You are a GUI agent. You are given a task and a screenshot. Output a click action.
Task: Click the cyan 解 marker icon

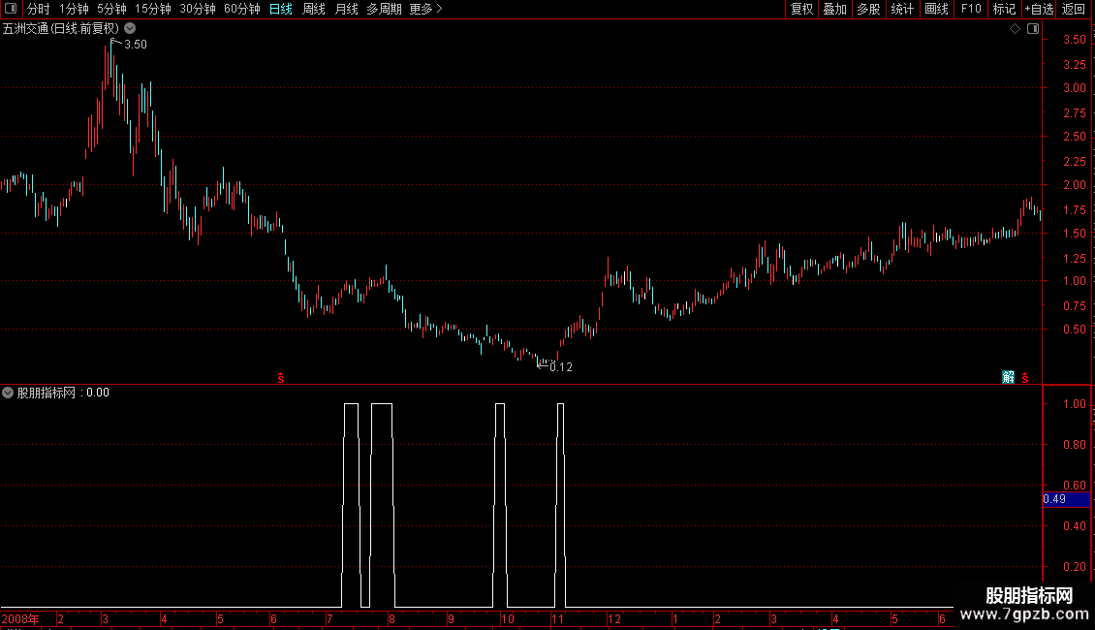[1008, 377]
